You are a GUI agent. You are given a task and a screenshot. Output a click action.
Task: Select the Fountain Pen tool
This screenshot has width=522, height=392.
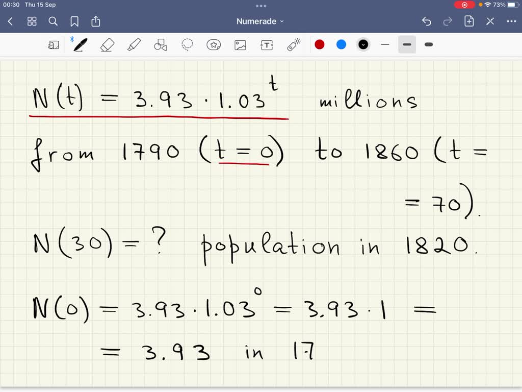pos(79,45)
